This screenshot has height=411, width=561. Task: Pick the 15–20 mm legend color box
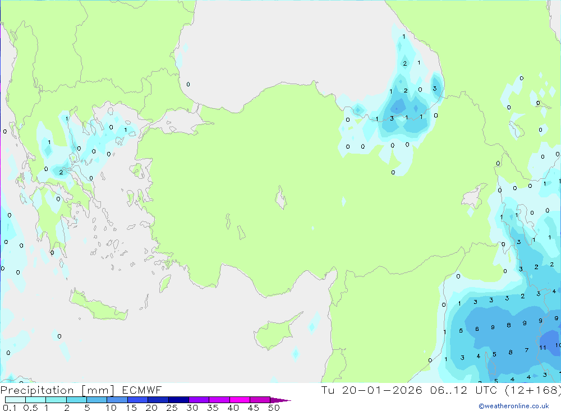138,400
